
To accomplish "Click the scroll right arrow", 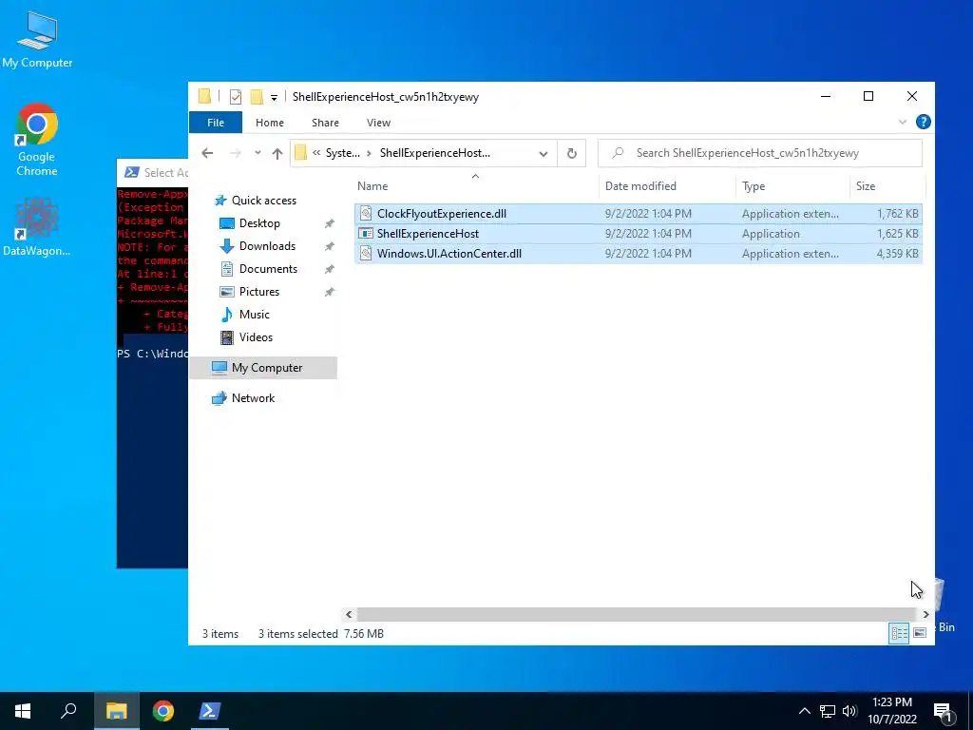I will 925,615.
